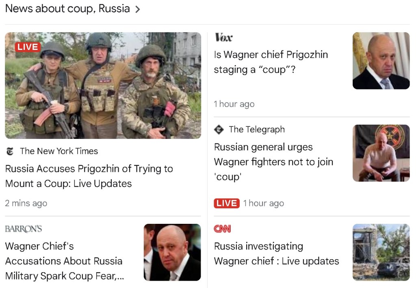Click Vox thumbnail of man in suit
Image resolution: width=416 pixels, height=288 pixels.
pos(381,61)
